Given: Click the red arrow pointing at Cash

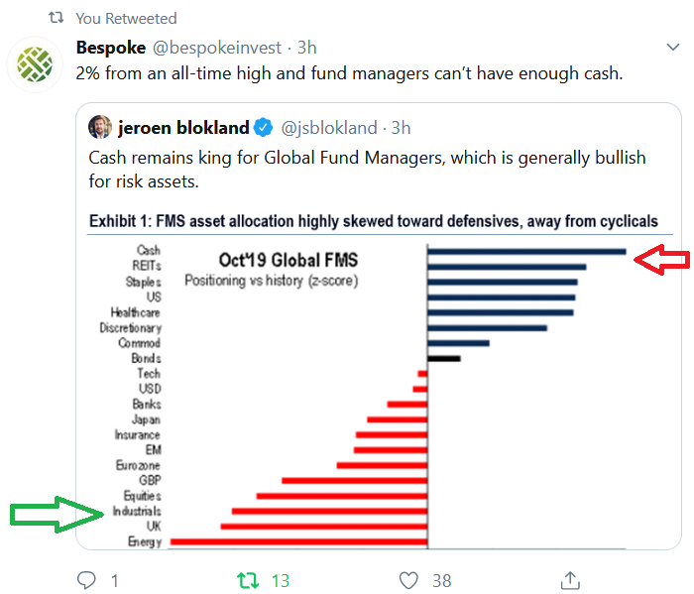Looking at the screenshot, I should (x=662, y=260).
